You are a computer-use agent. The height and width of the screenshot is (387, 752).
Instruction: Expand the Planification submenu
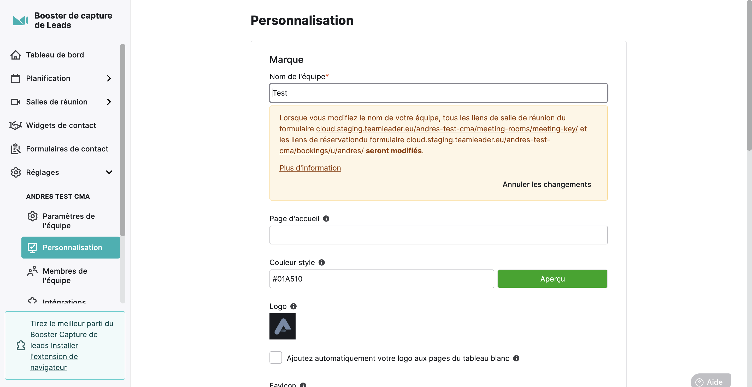[109, 78]
